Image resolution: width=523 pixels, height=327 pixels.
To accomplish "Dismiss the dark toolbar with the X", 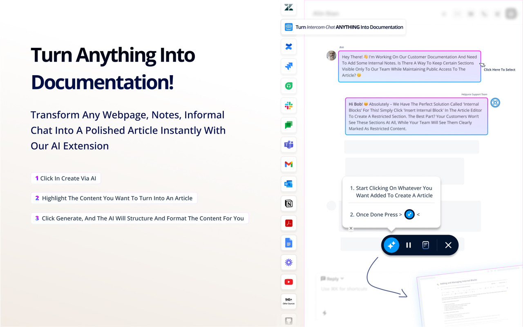I will coord(448,245).
